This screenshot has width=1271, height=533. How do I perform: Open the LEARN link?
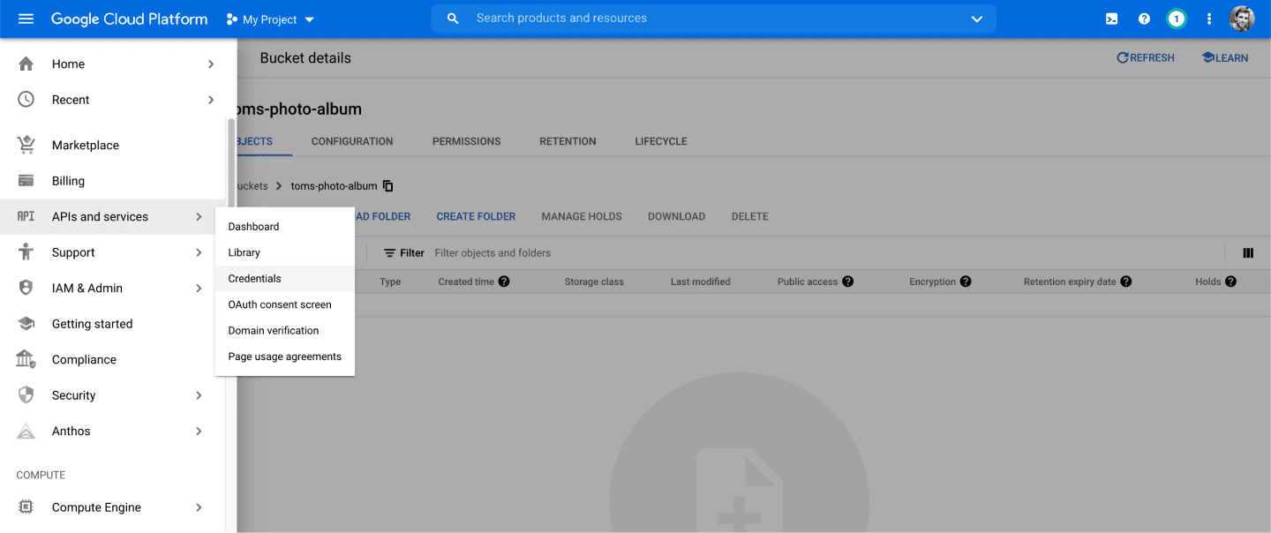pyautogui.click(x=1224, y=56)
